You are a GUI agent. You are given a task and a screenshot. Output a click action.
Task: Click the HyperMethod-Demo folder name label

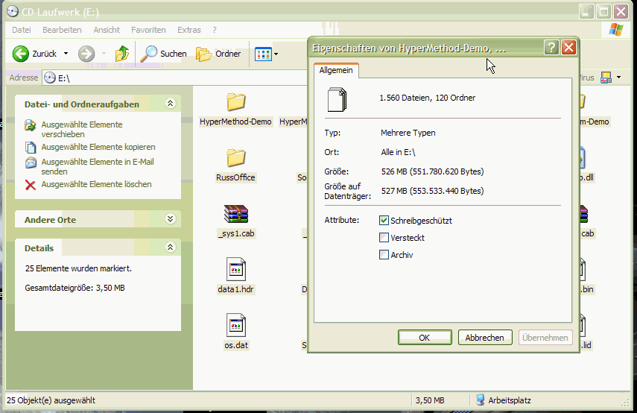point(235,122)
